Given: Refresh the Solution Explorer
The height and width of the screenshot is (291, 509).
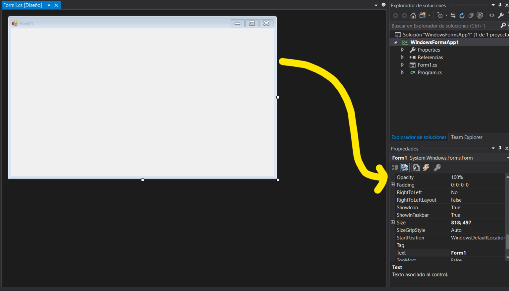Looking at the screenshot, I should coord(462,15).
